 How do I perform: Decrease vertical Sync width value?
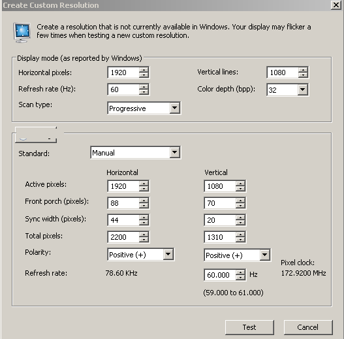coord(240,223)
